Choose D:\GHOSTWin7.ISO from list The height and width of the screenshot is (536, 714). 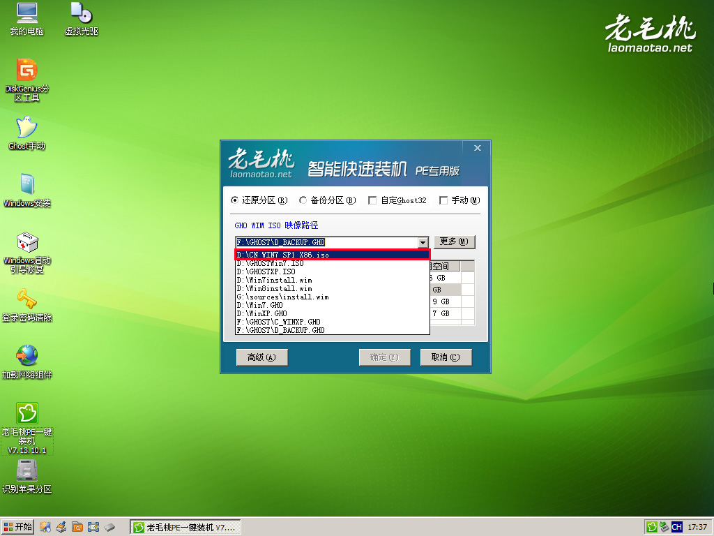[x=333, y=263]
